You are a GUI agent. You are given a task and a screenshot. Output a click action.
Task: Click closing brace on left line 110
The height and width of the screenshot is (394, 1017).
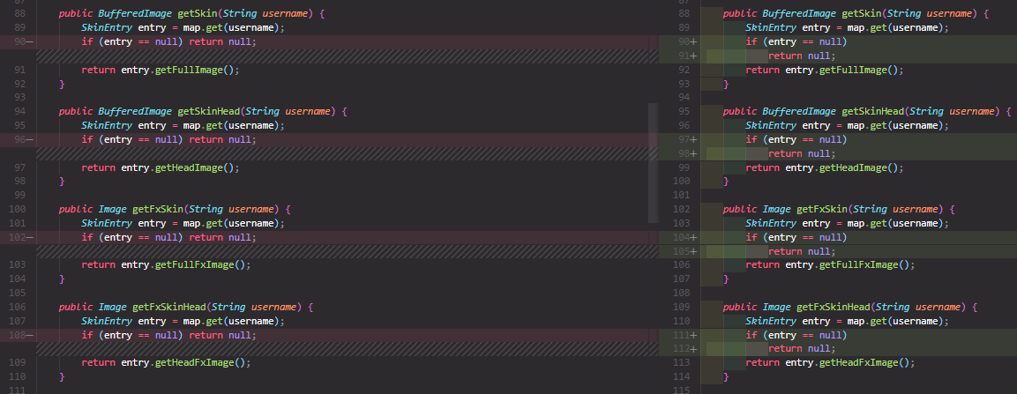tap(63, 377)
